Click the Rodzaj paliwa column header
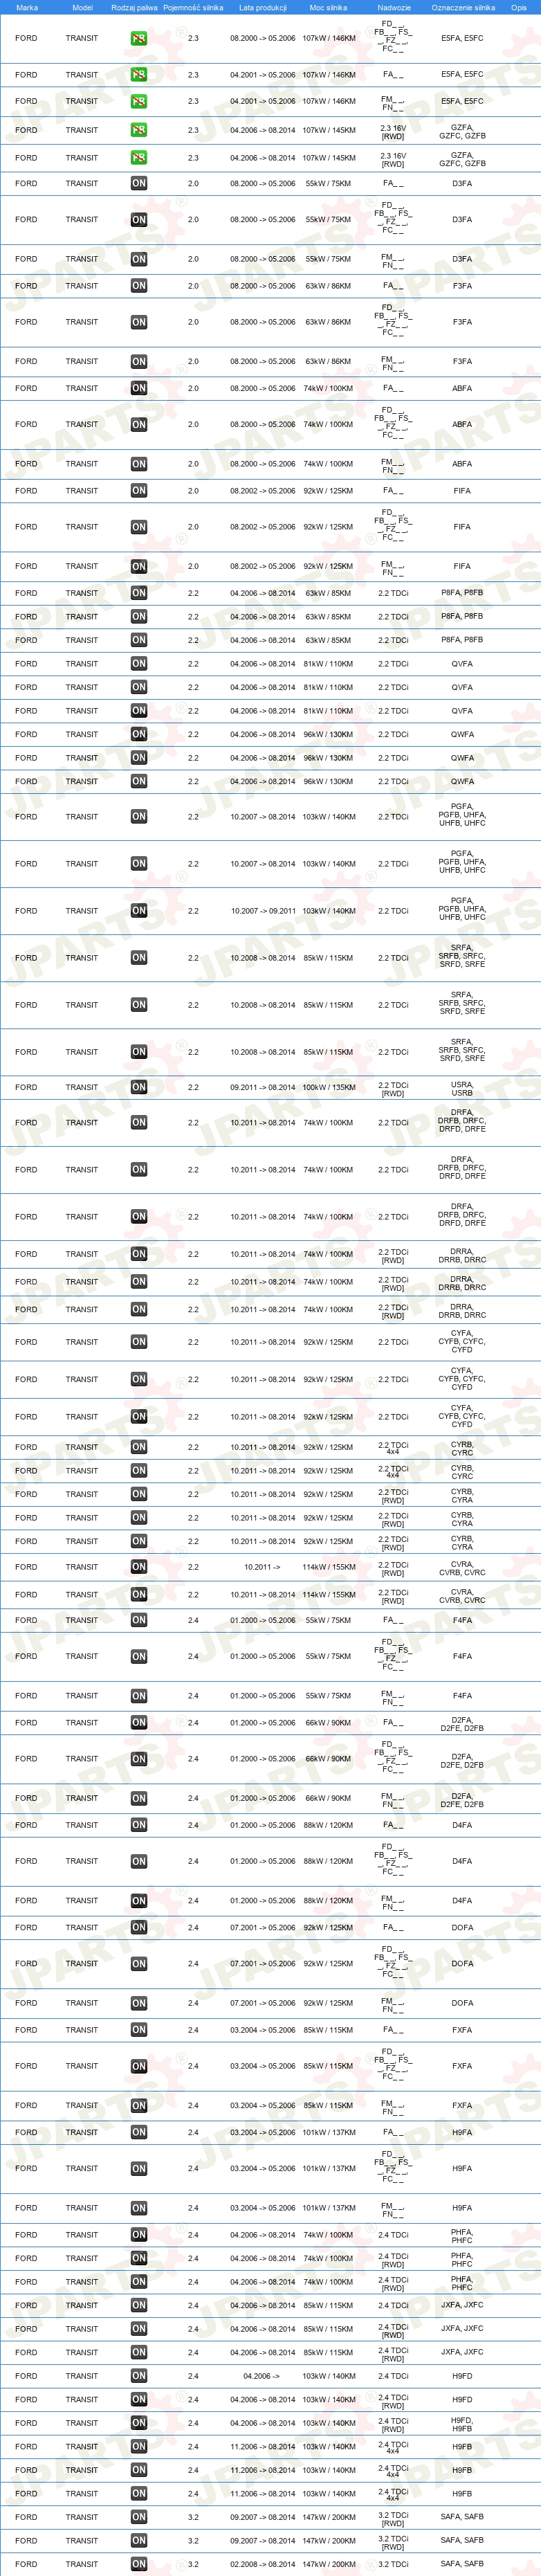 click(x=134, y=7)
